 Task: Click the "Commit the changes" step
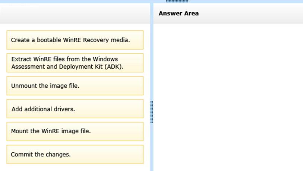75,154
